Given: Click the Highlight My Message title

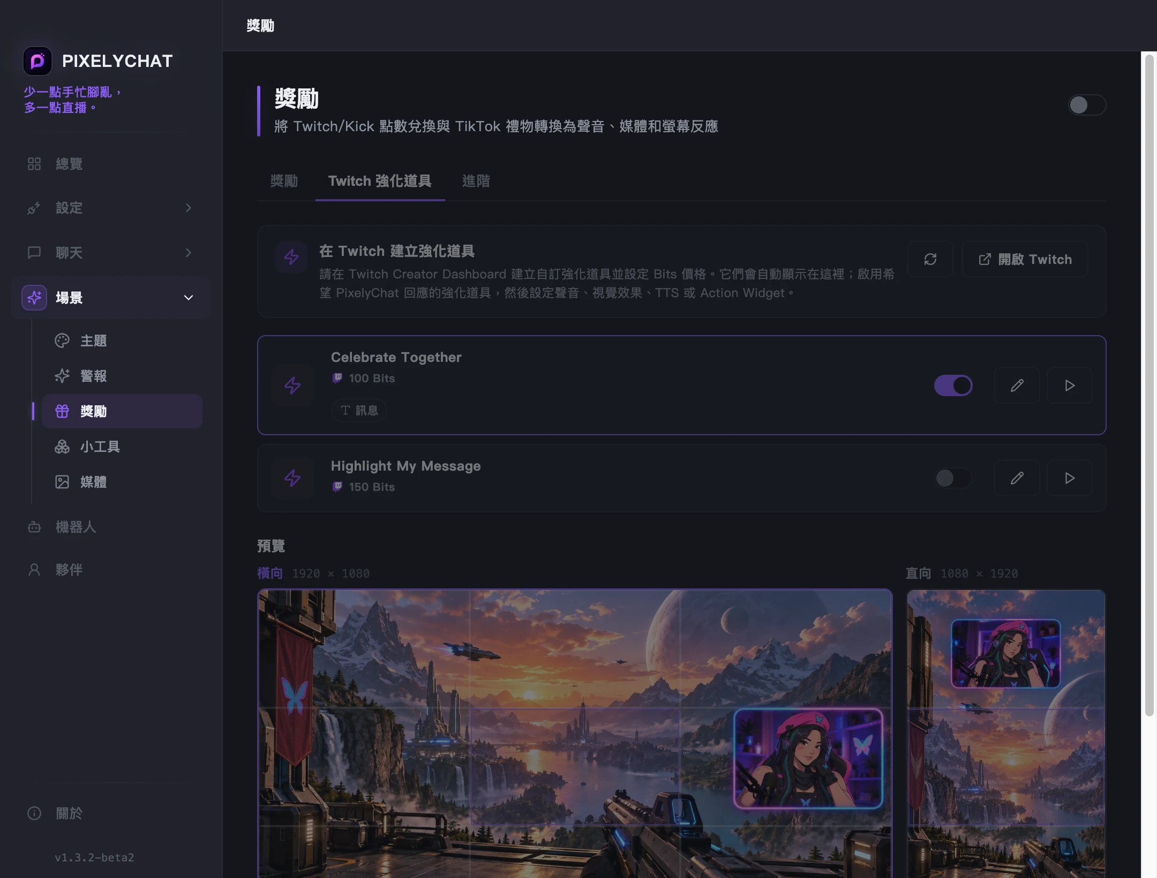Looking at the screenshot, I should (405, 466).
